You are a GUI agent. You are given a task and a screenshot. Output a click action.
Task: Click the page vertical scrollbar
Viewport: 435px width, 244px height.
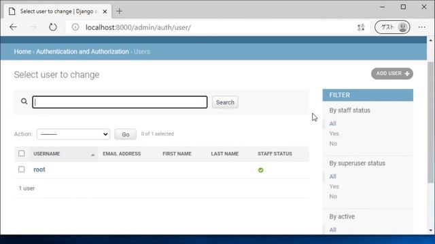tap(430, 122)
